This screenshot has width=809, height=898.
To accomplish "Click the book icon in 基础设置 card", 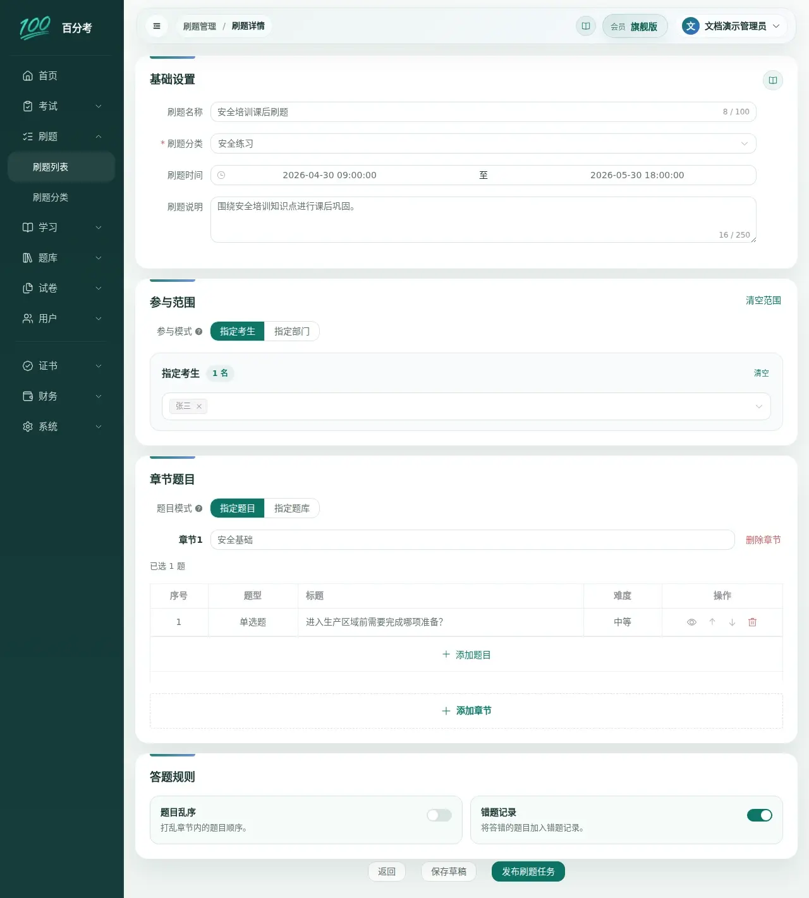I will coord(772,80).
